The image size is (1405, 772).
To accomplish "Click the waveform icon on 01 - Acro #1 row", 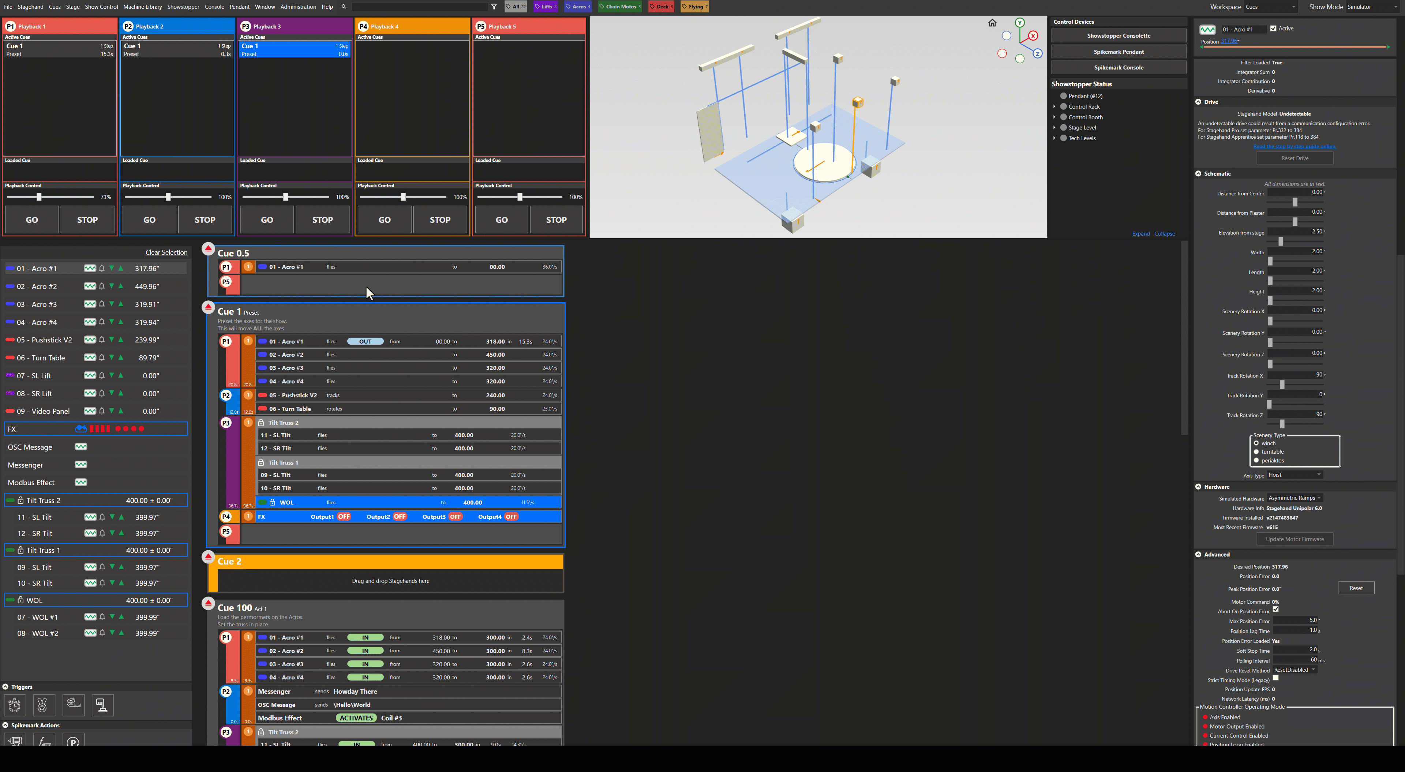I will (x=90, y=268).
